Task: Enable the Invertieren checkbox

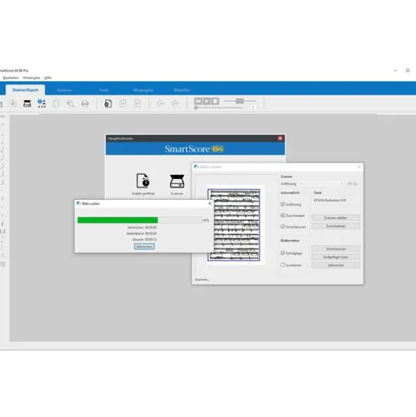Action: point(283,265)
